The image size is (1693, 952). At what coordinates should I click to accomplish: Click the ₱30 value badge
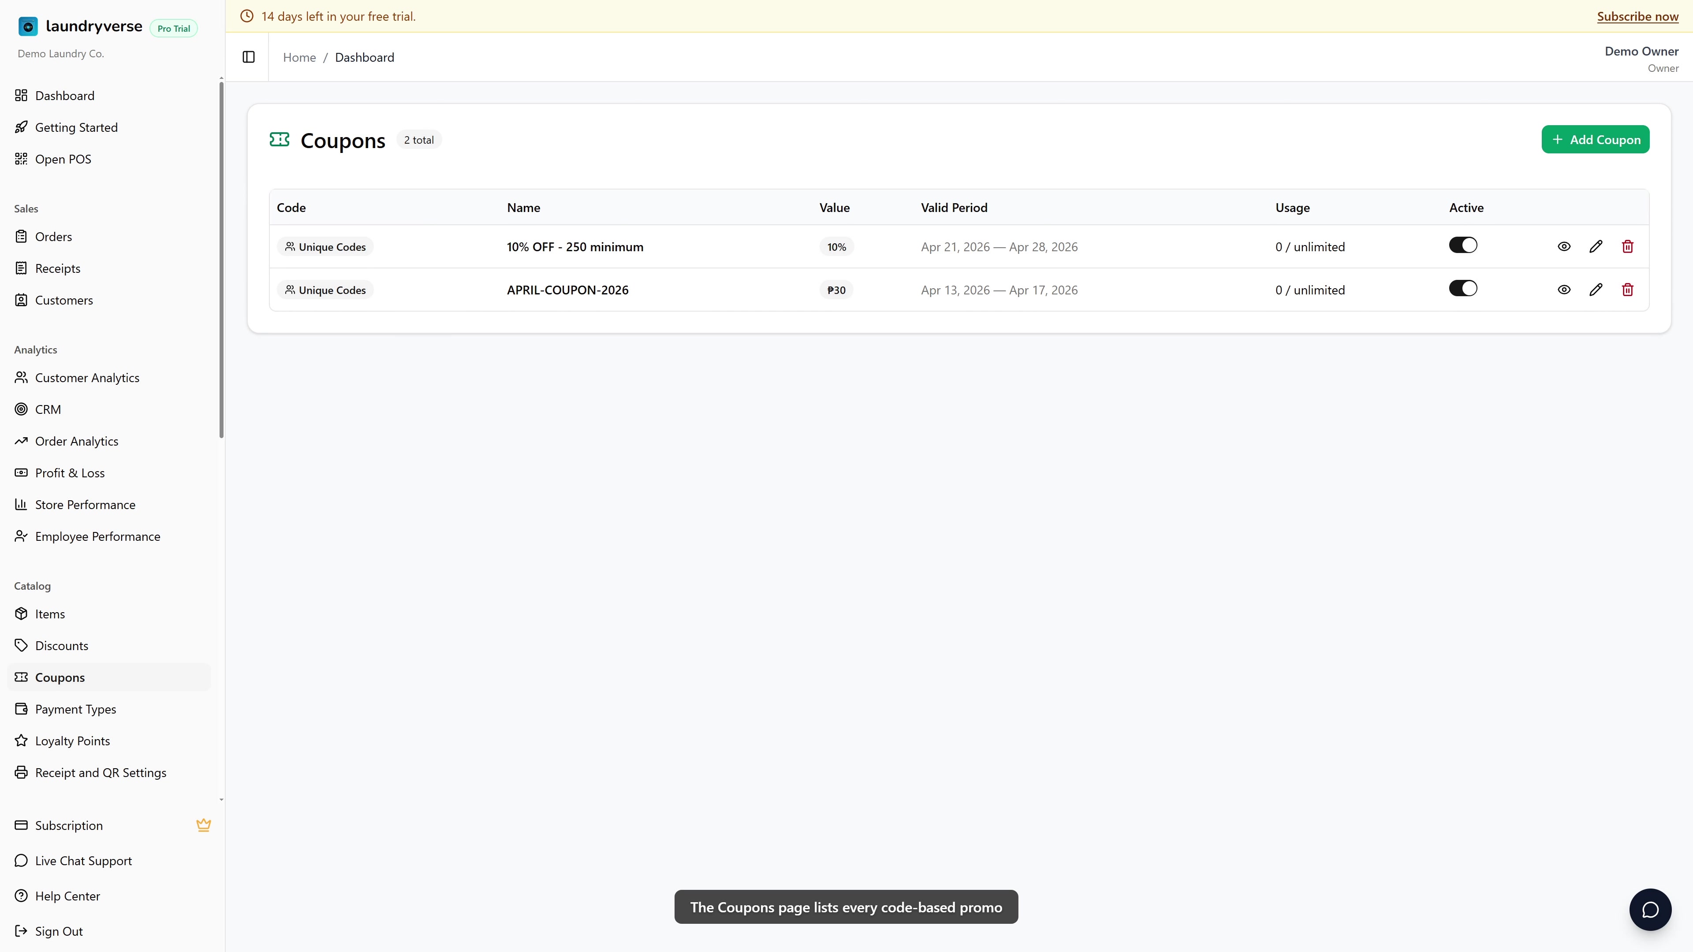(836, 290)
